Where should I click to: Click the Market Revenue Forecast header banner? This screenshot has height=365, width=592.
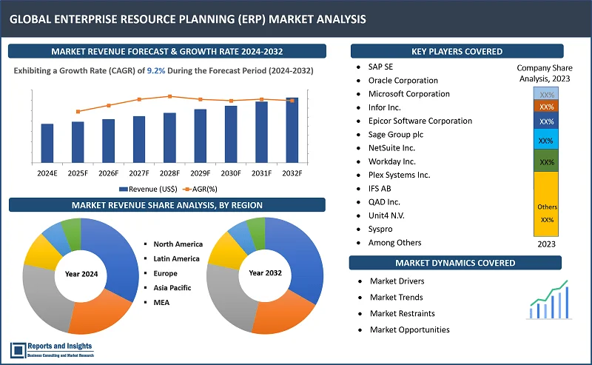point(167,51)
